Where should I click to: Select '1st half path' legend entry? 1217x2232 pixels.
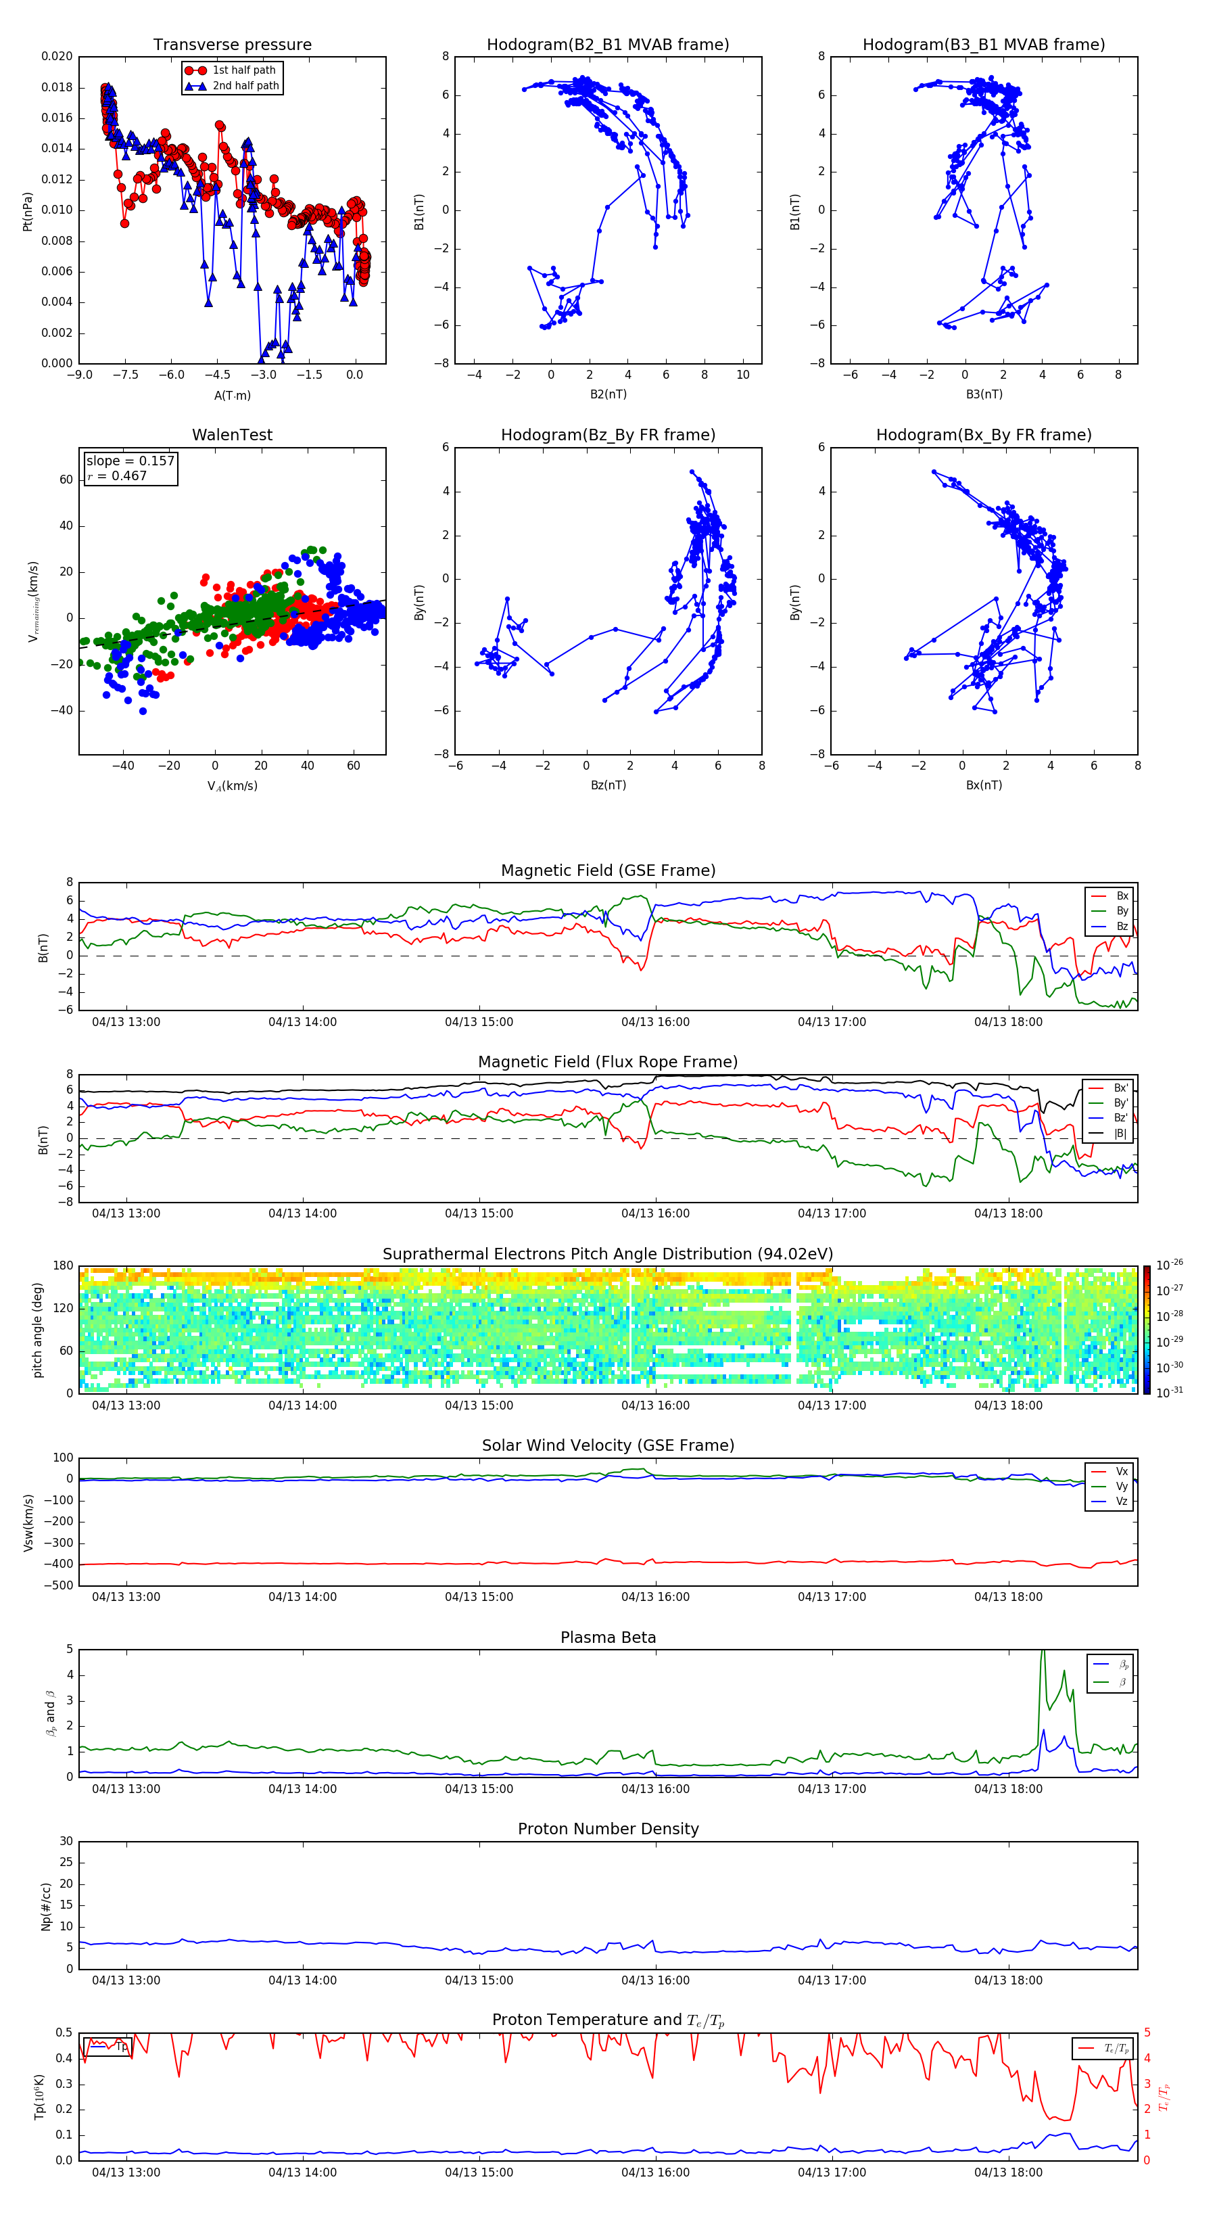(x=232, y=70)
